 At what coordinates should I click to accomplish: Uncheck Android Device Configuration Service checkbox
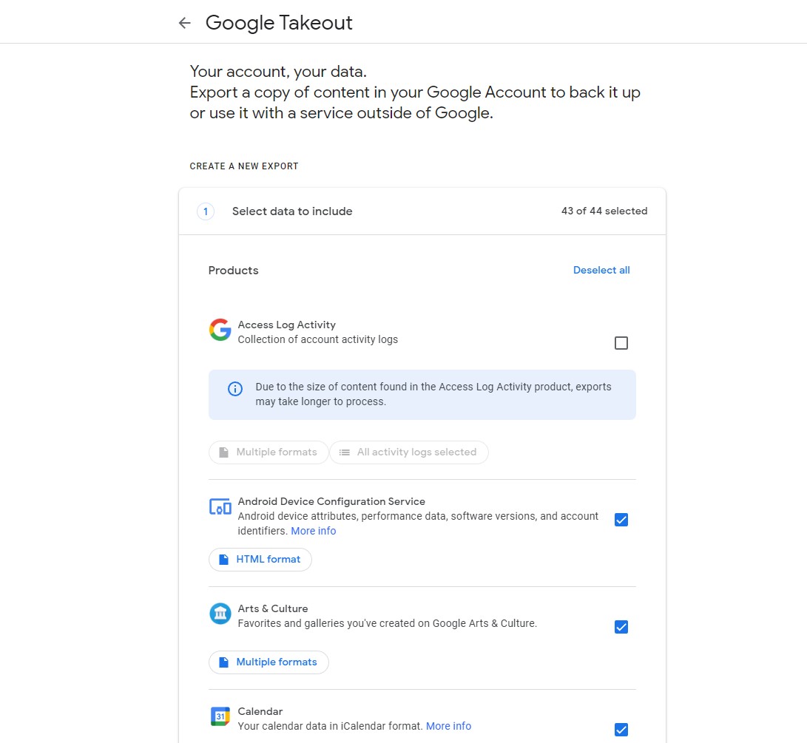tap(621, 520)
